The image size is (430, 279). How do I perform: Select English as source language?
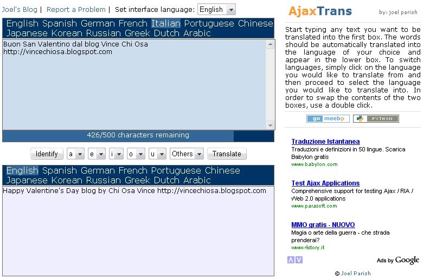pyautogui.click(x=22, y=24)
